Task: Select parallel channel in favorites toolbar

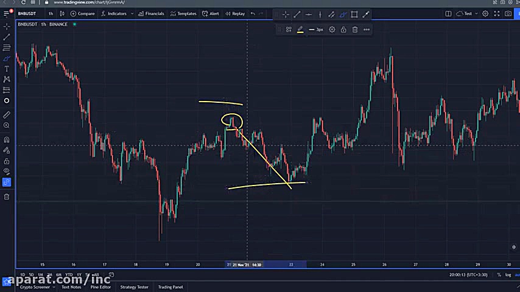Action: 331,15
